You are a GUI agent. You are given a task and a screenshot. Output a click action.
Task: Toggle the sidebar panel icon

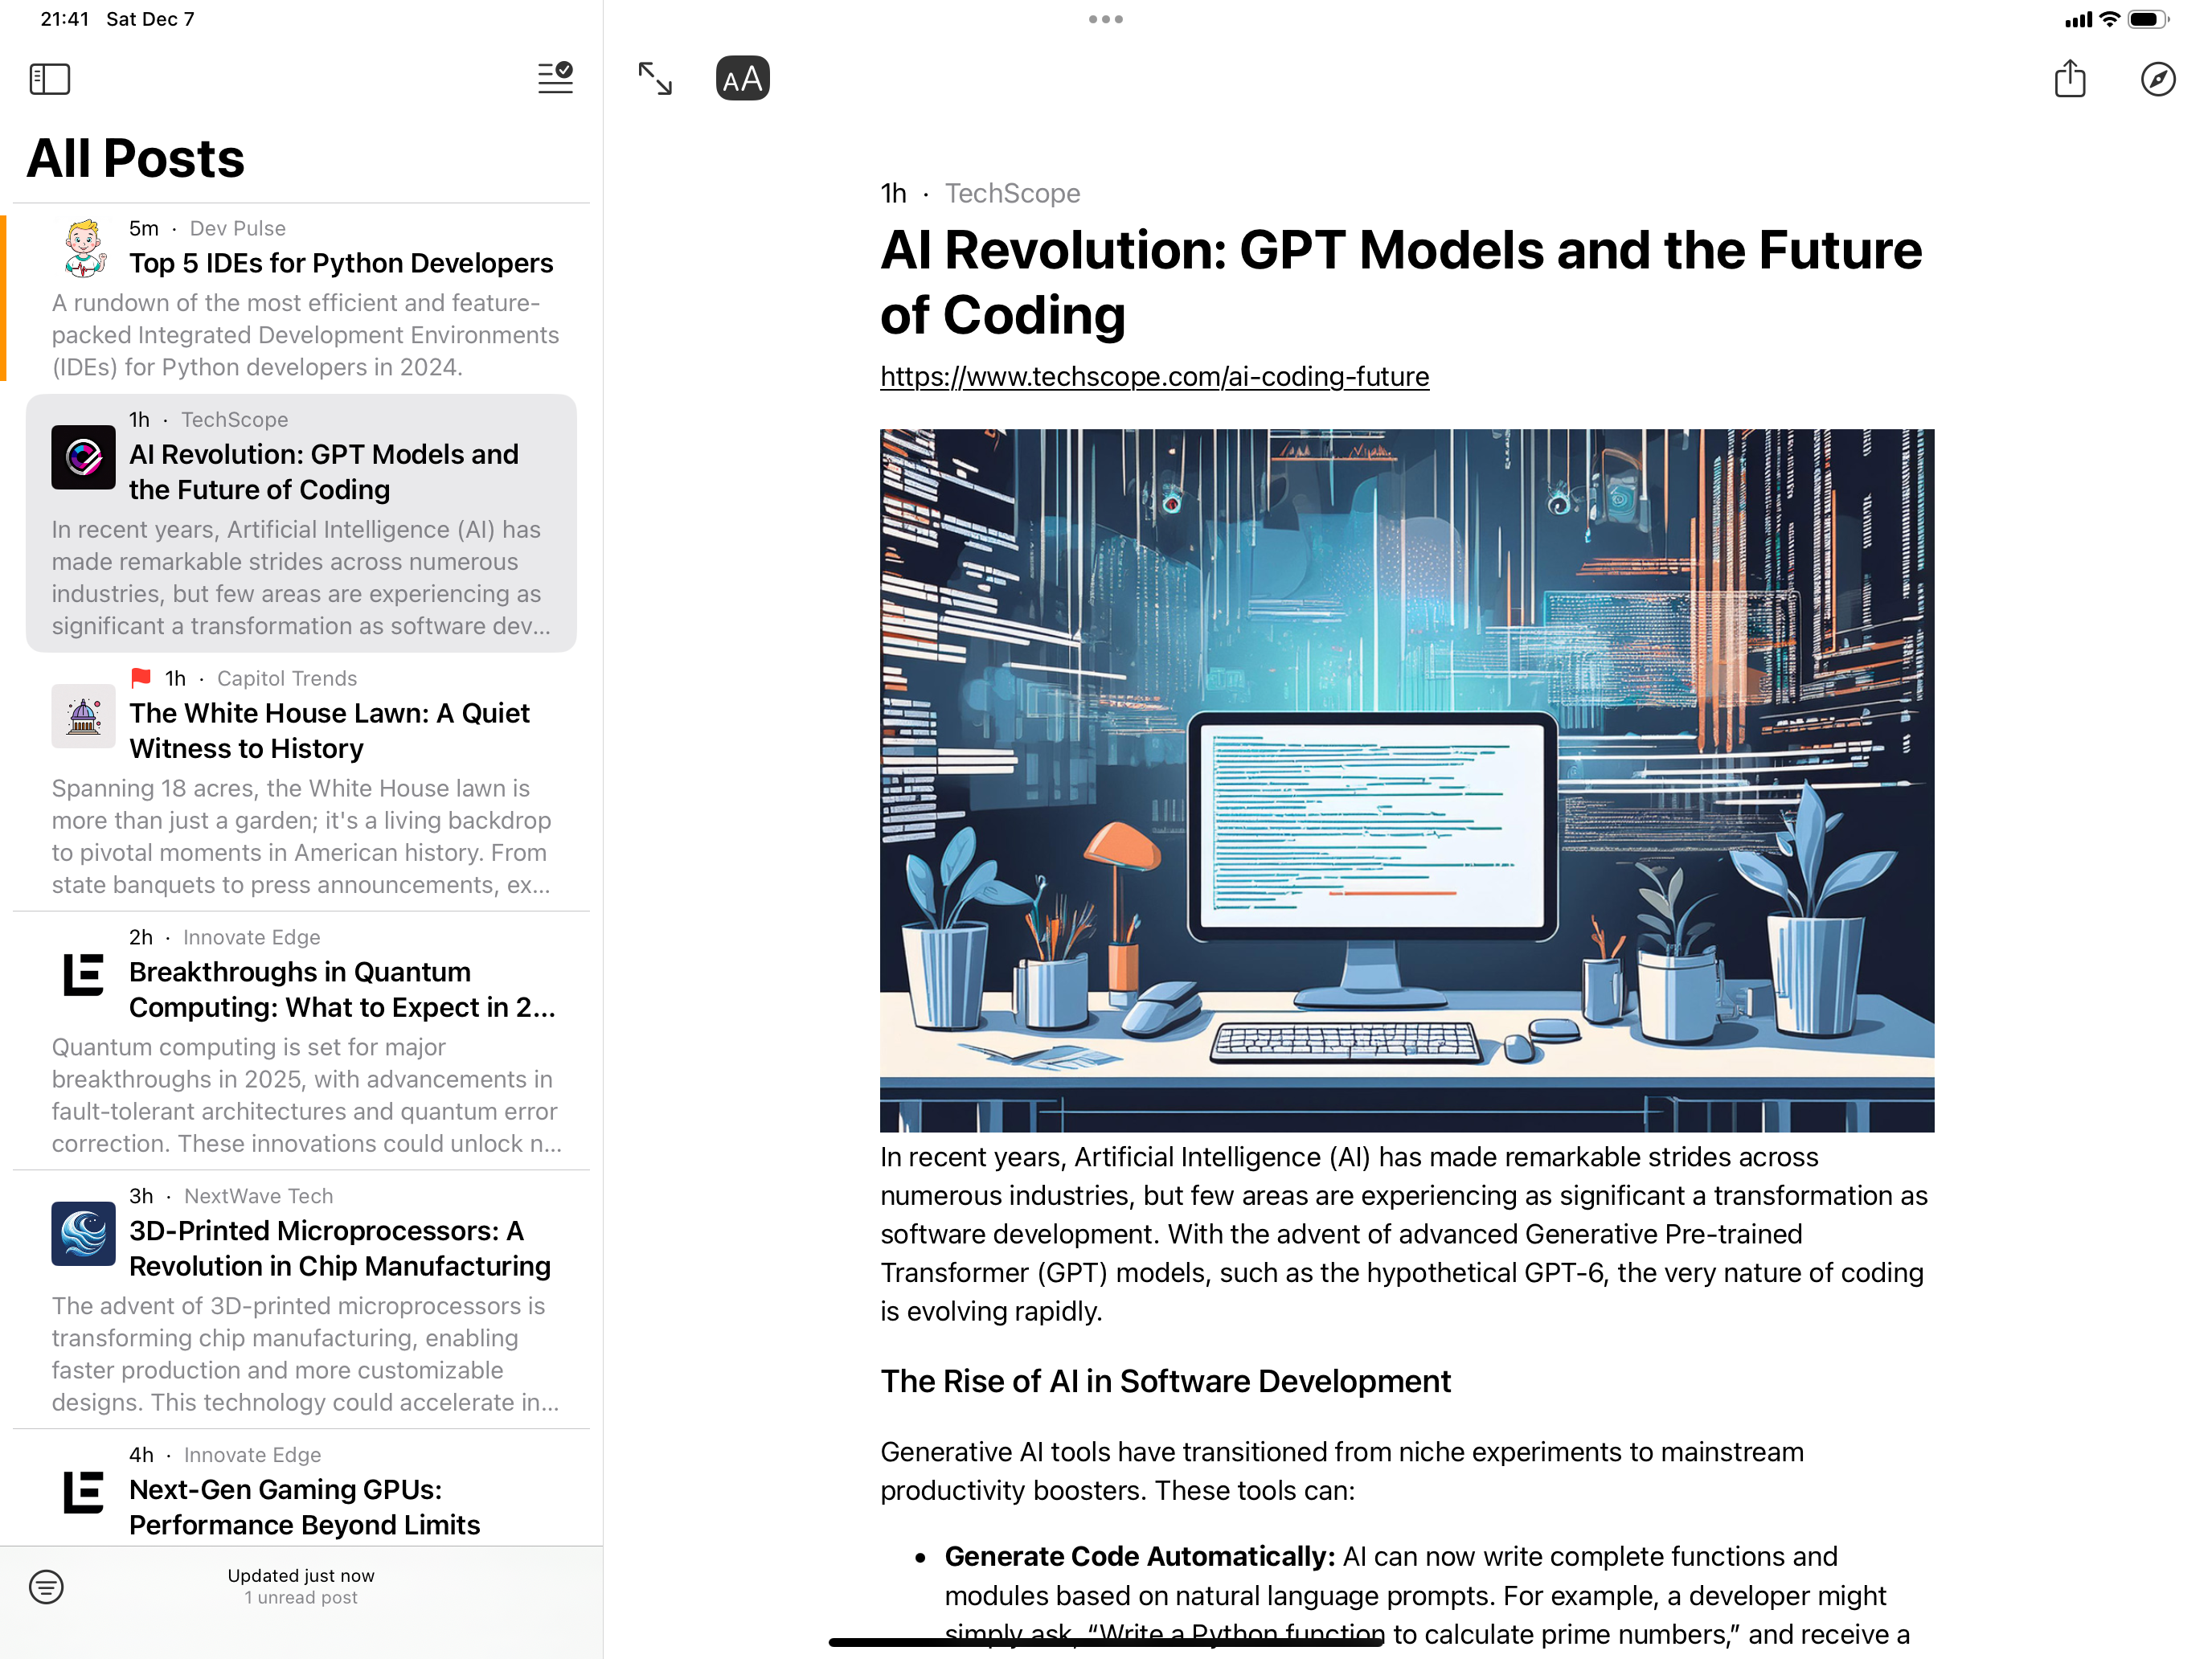(x=50, y=79)
